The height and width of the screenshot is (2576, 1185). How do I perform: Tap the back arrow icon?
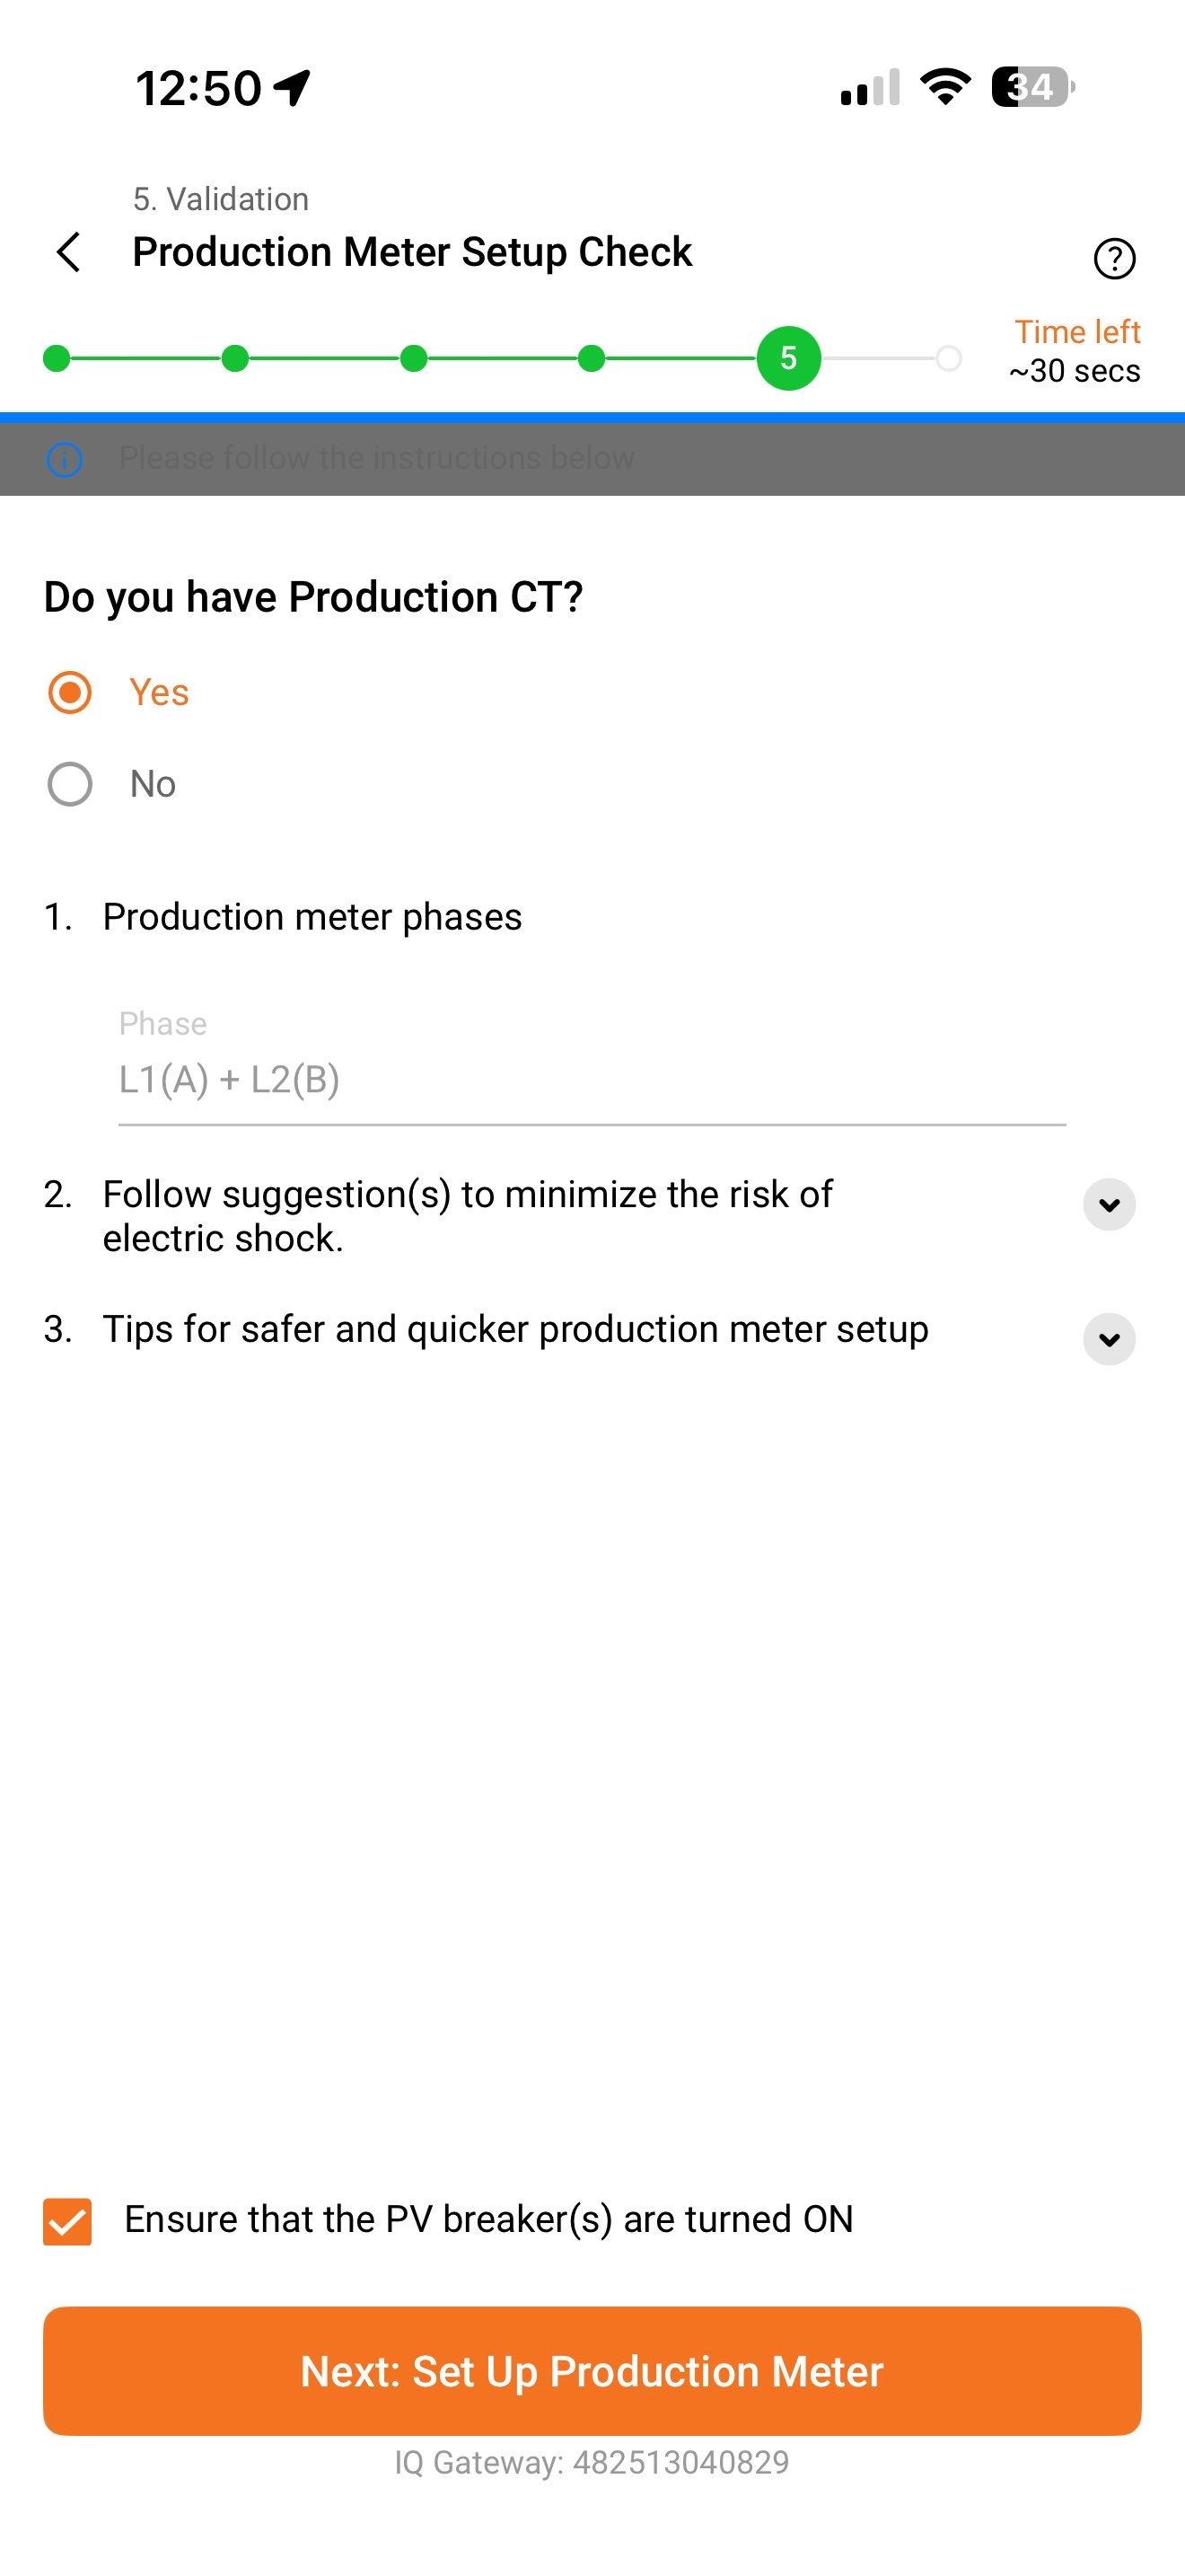(x=68, y=252)
